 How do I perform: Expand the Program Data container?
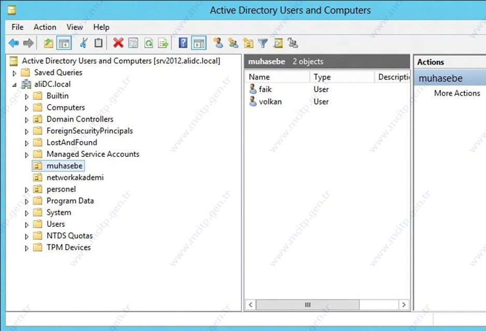click(x=26, y=202)
